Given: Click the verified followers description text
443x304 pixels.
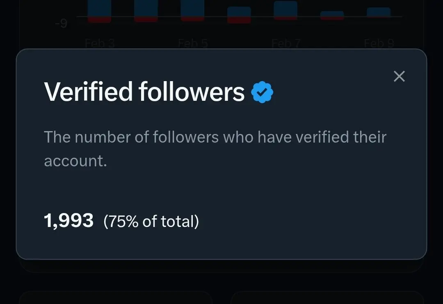Looking at the screenshot, I should (215, 149).
